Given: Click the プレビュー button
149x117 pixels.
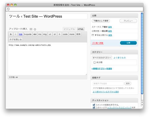Looking at the screenshot, I should [128, 21].
